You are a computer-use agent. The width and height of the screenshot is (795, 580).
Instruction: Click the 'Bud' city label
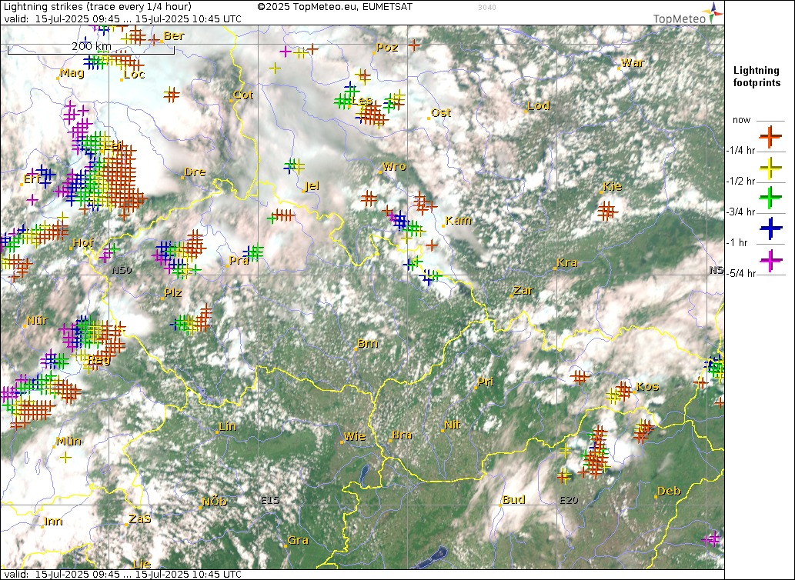click(x=514, y=499)
